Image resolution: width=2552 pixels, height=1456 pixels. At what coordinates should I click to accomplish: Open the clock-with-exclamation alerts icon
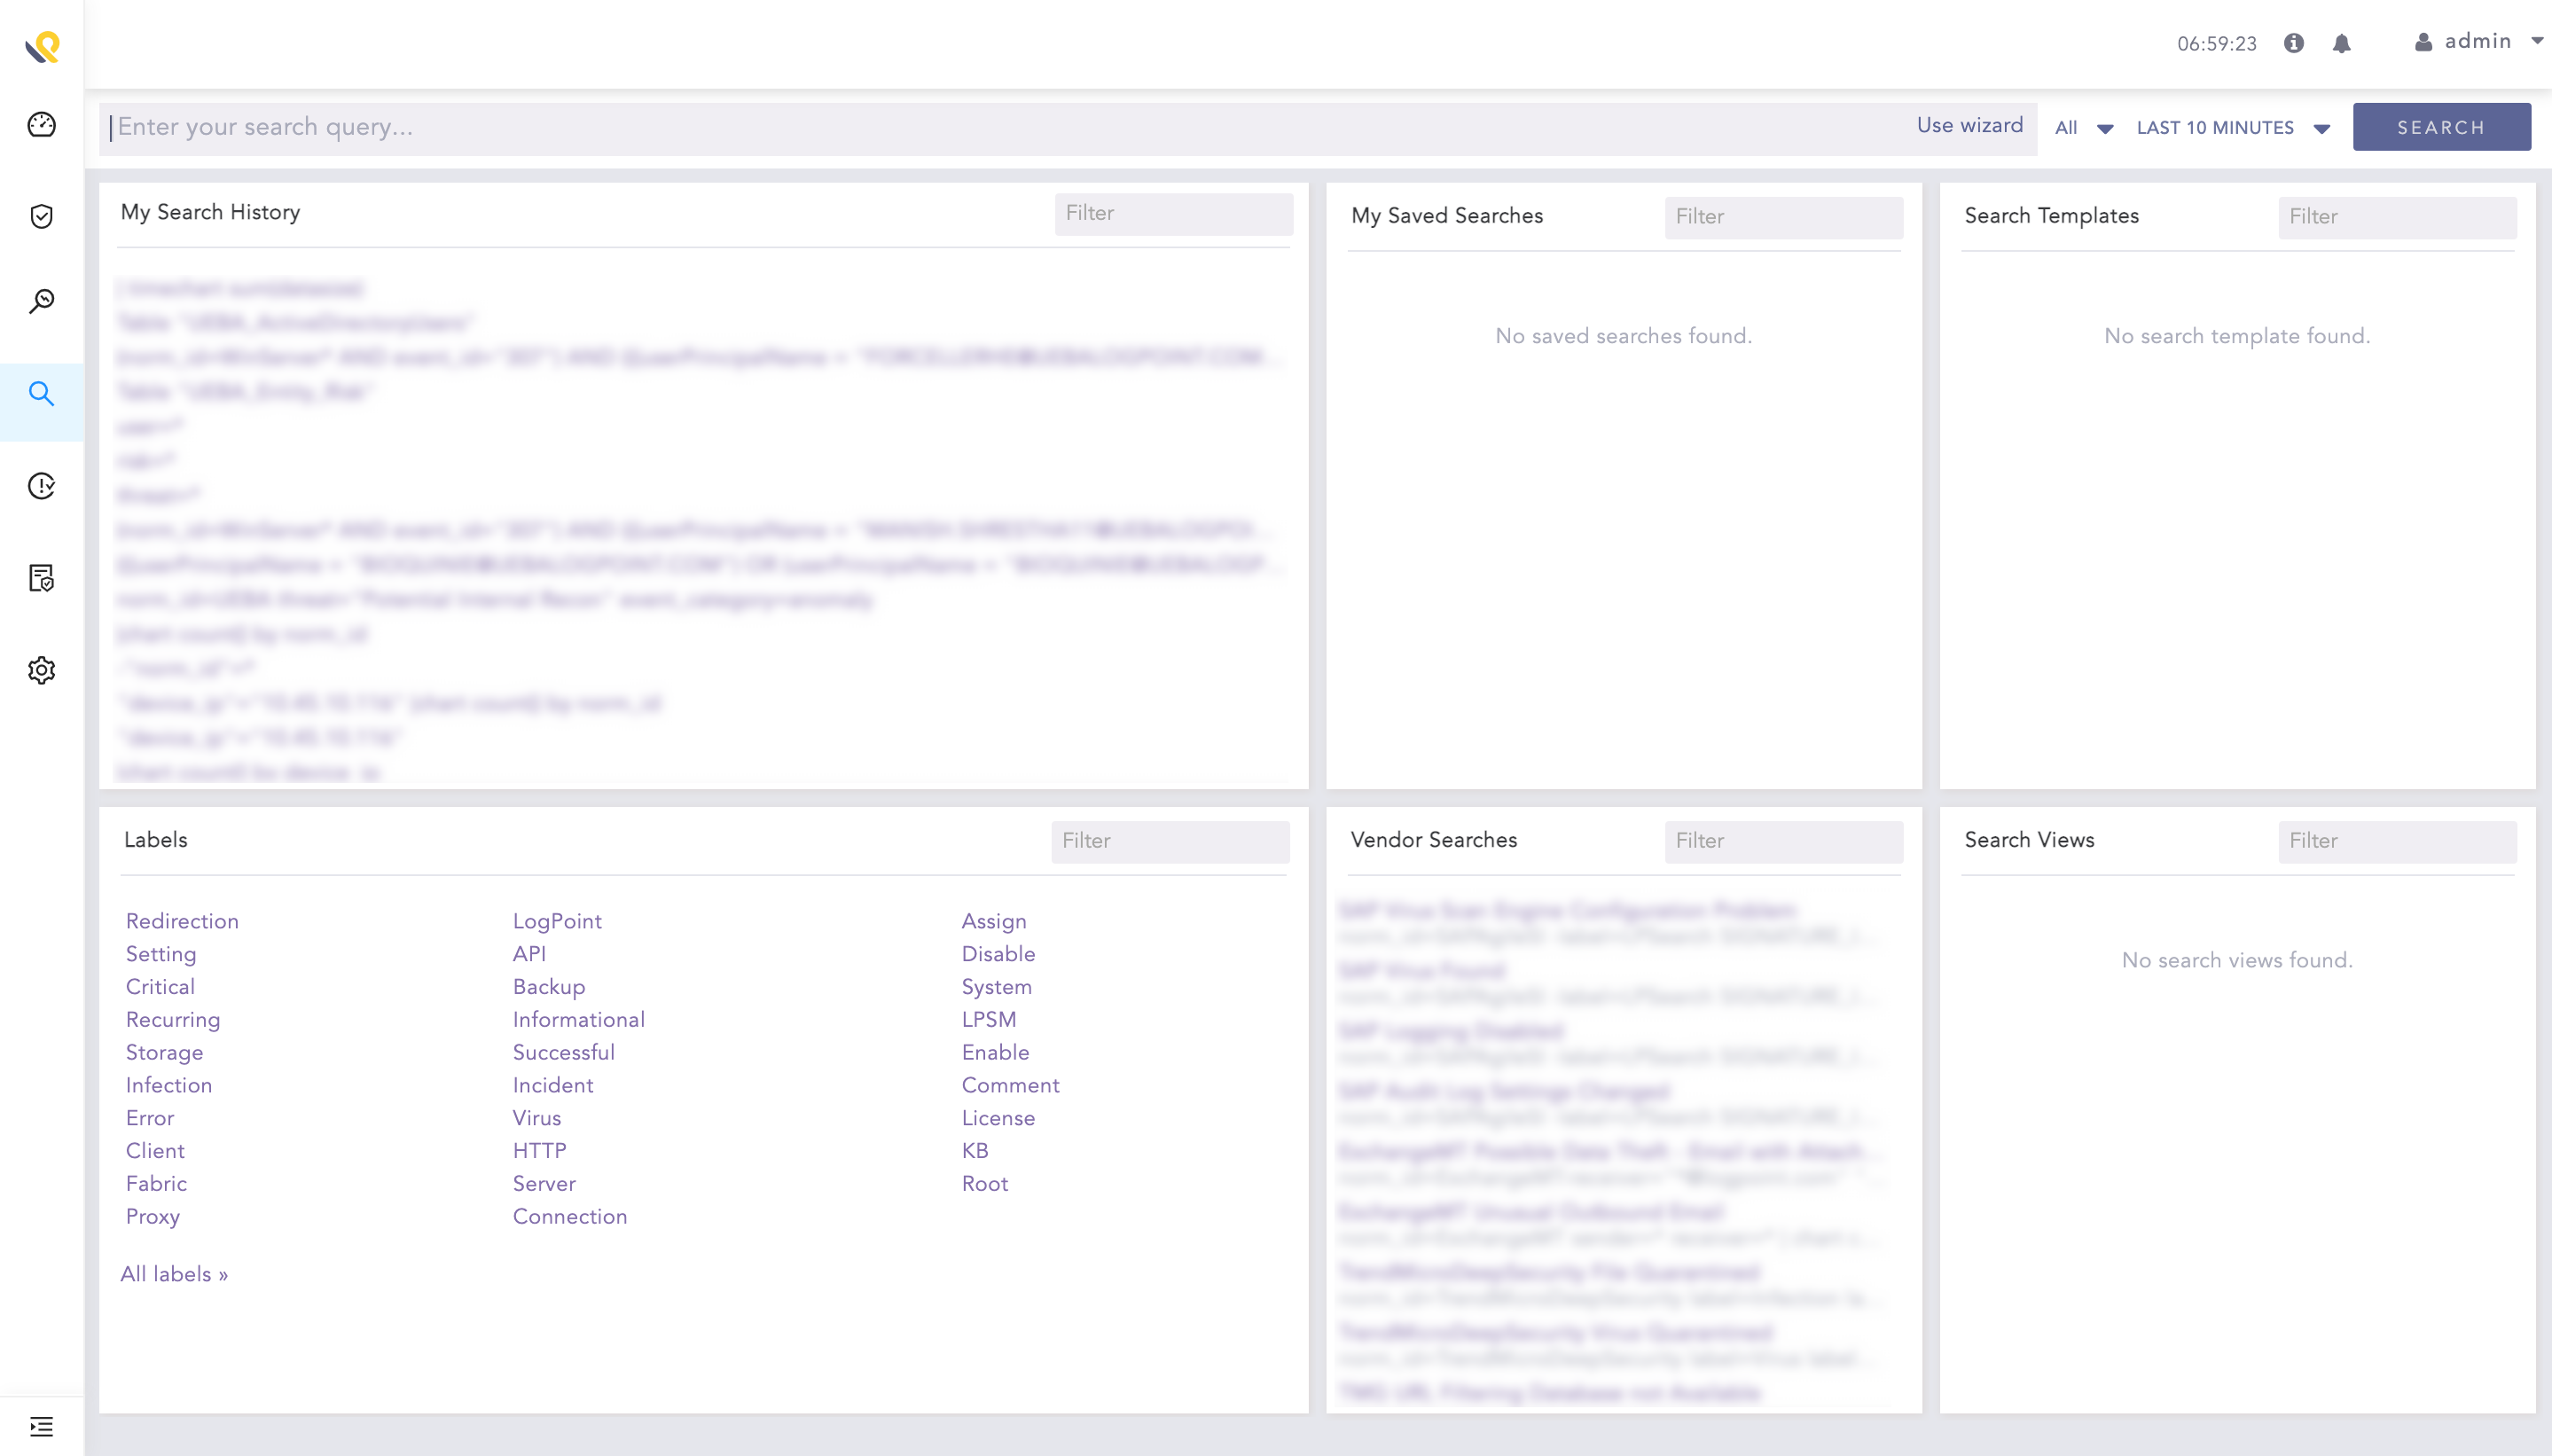41,486
